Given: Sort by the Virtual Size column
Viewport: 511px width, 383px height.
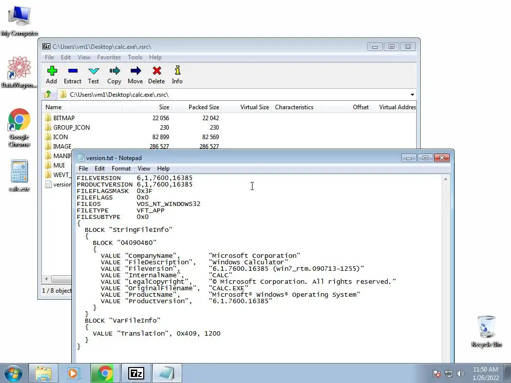Looking at the screenshot, I should click(247, 107).
